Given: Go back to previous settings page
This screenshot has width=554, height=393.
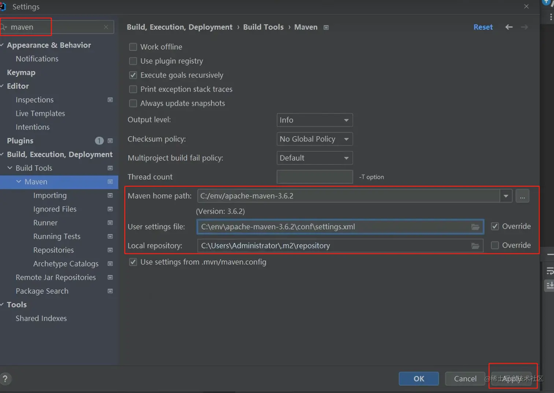Looking at the screenshot, I should pos(509,27).
